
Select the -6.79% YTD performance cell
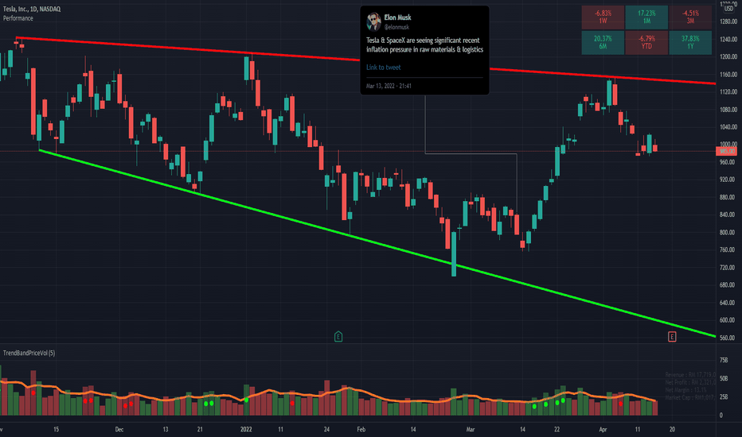646,43
